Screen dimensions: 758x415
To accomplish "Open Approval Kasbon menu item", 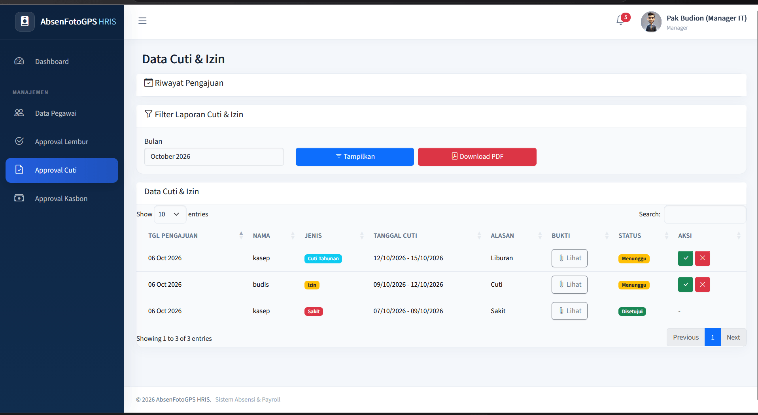I will pyautogui.click(x=62, y=199).
